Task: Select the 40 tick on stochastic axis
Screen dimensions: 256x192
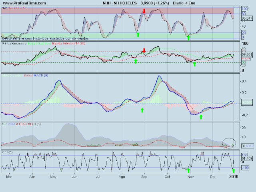Action: tap(244, 26)
